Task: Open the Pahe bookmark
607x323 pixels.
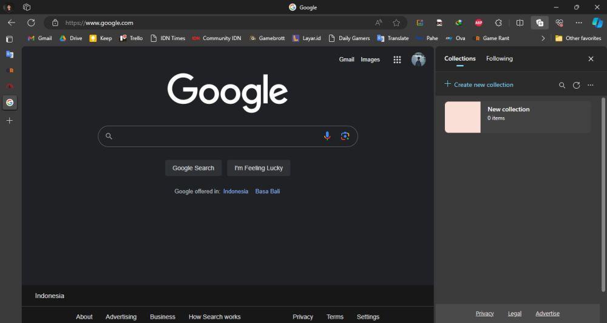Action: tap(427, 38)
